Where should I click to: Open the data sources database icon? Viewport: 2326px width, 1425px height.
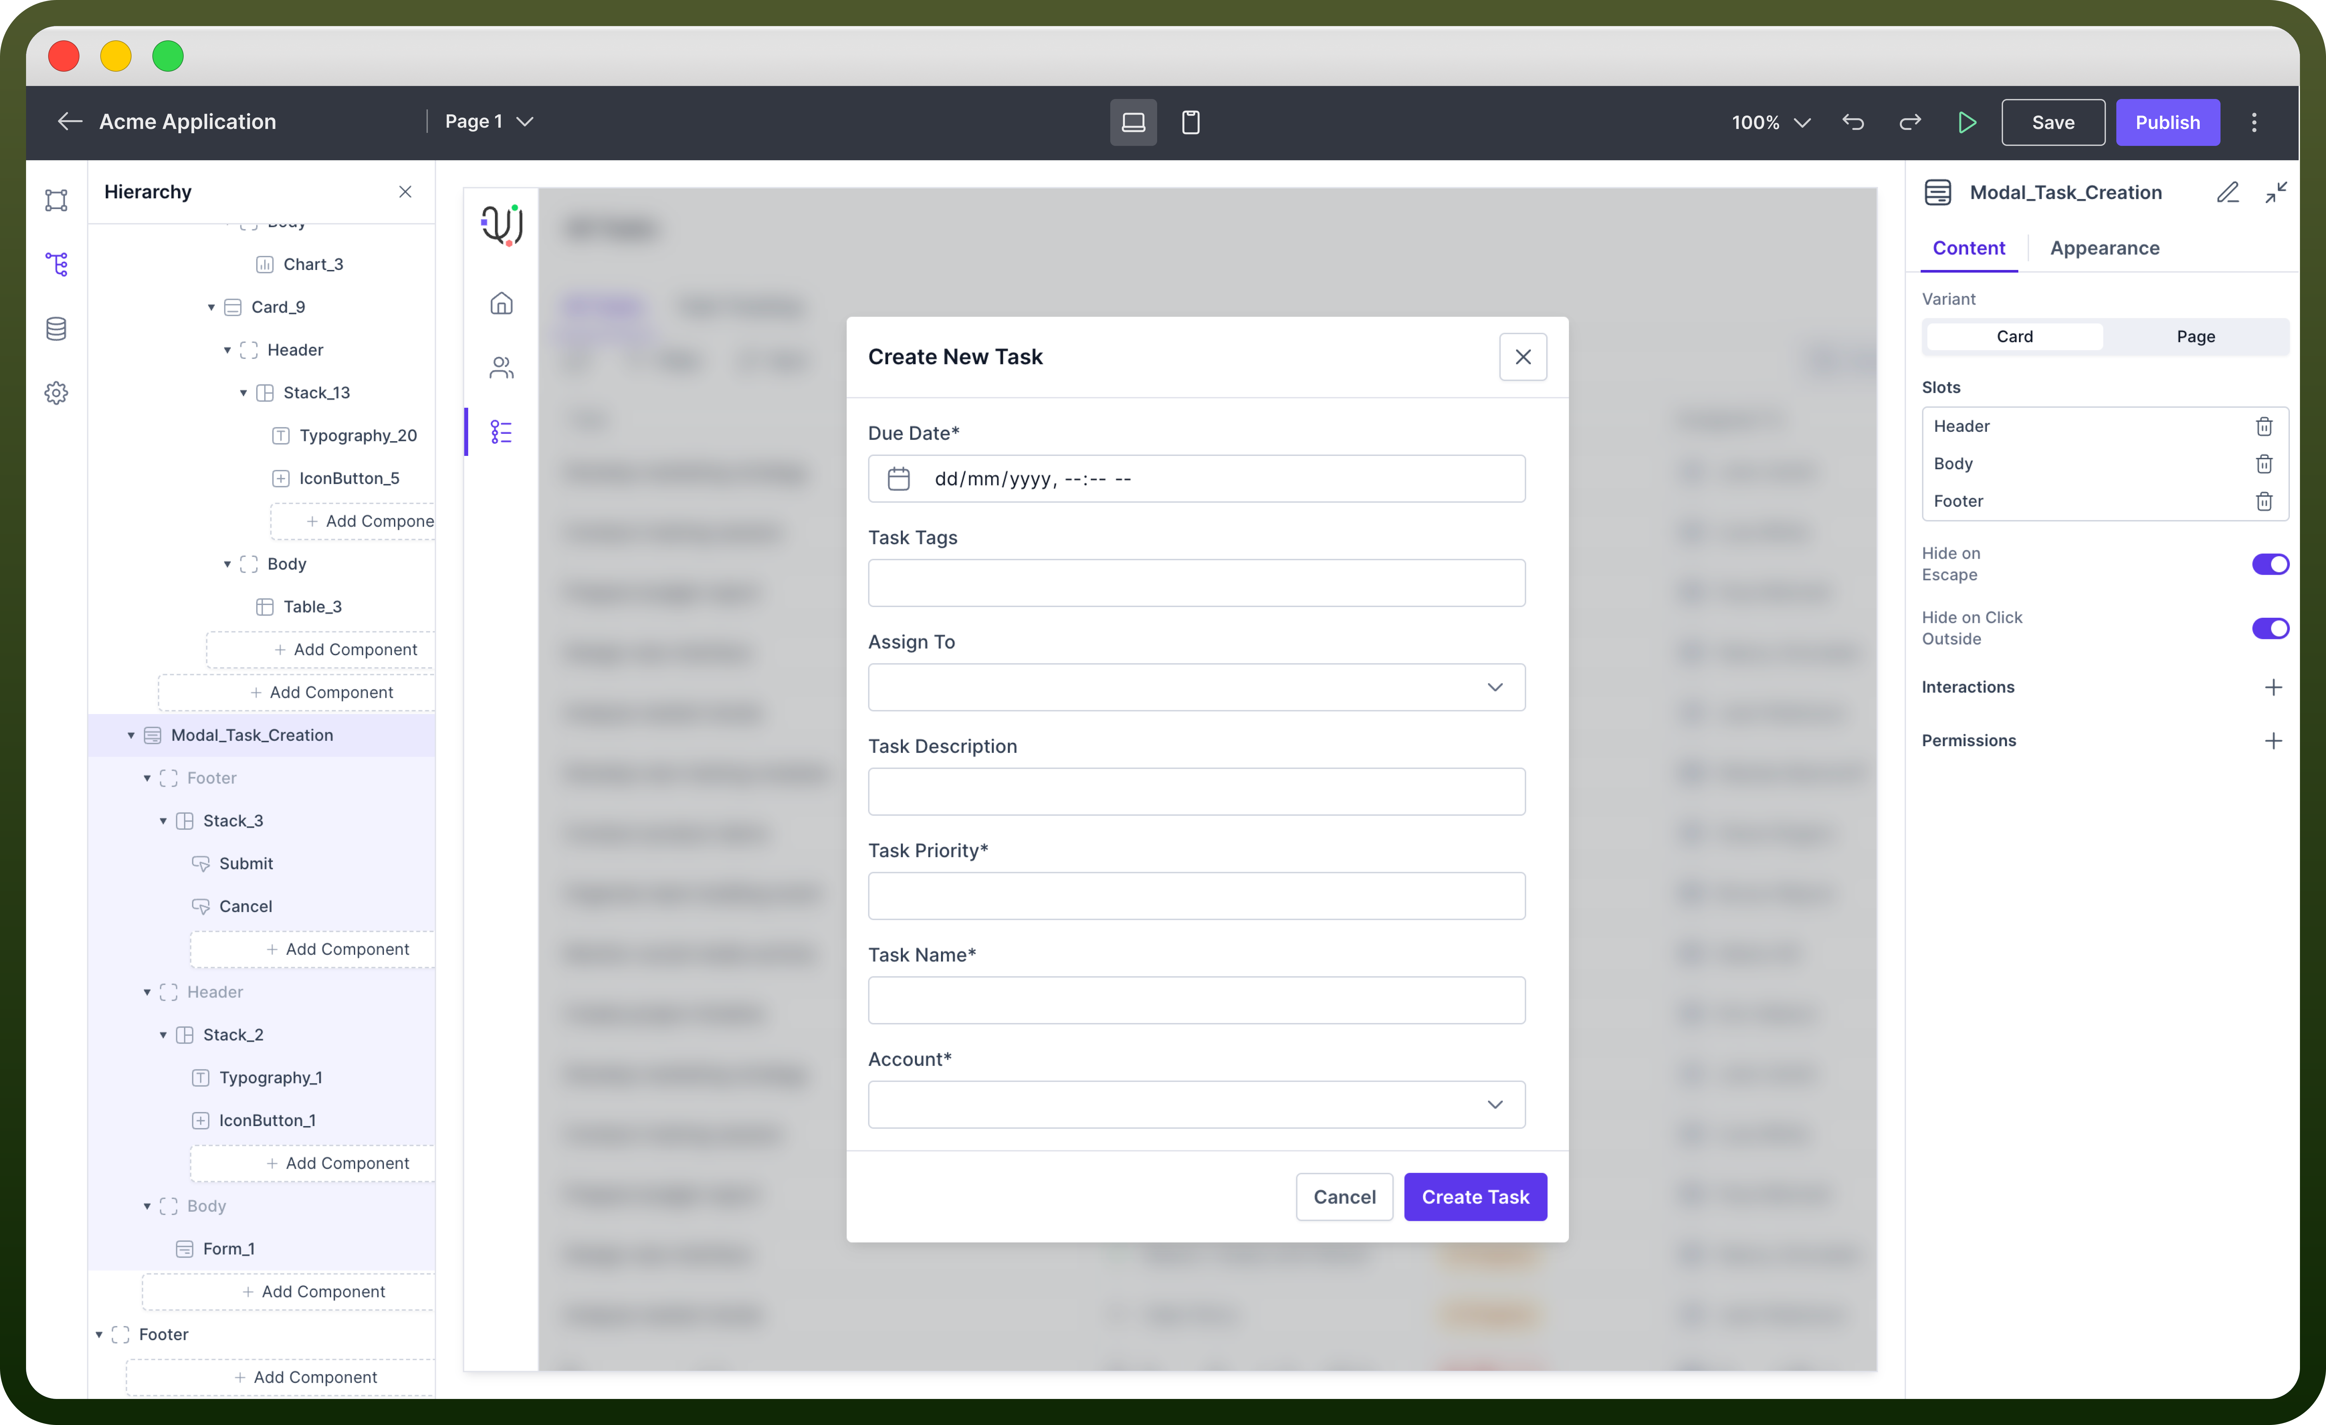pos(57,329)
